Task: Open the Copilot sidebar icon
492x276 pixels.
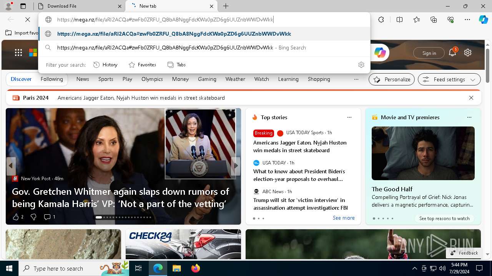Action: (x=483, y=20)
